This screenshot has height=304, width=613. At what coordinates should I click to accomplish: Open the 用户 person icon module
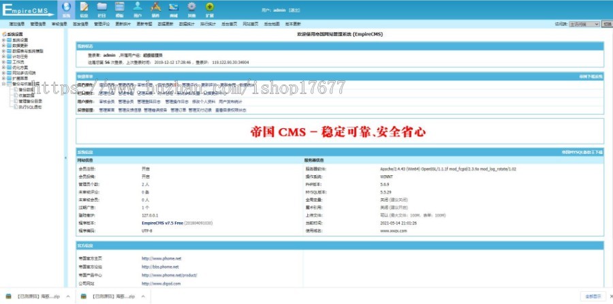138,10
